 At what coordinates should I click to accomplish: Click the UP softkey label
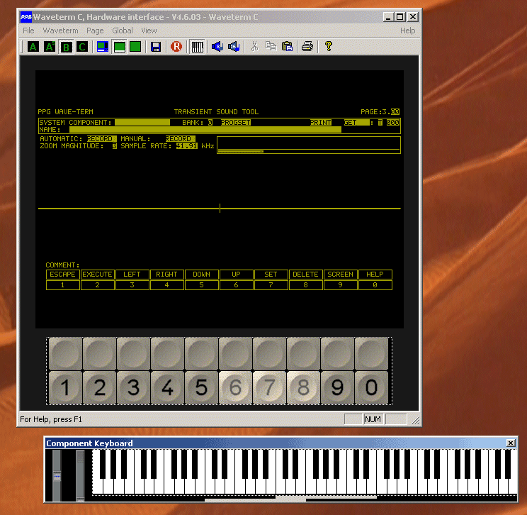tap(237, 275)
